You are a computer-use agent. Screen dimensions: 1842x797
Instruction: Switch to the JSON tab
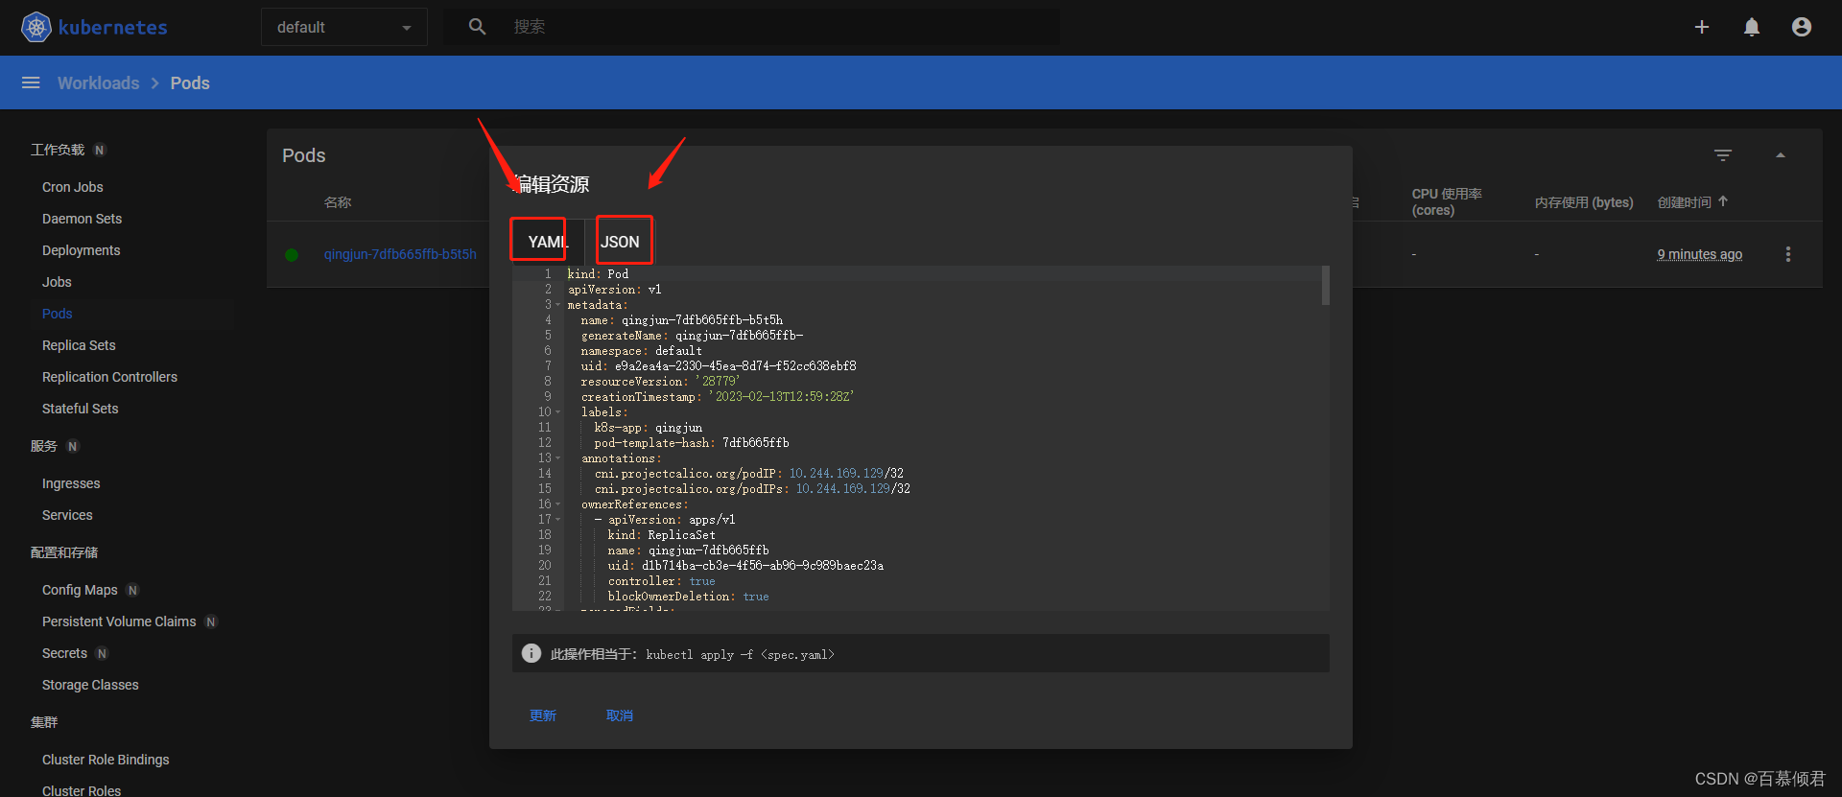[x=620, y=242]
